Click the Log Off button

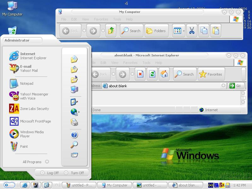[49, 173]
